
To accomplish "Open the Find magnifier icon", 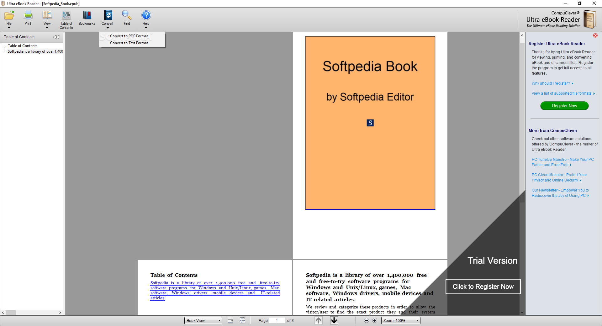I will 127,15.
